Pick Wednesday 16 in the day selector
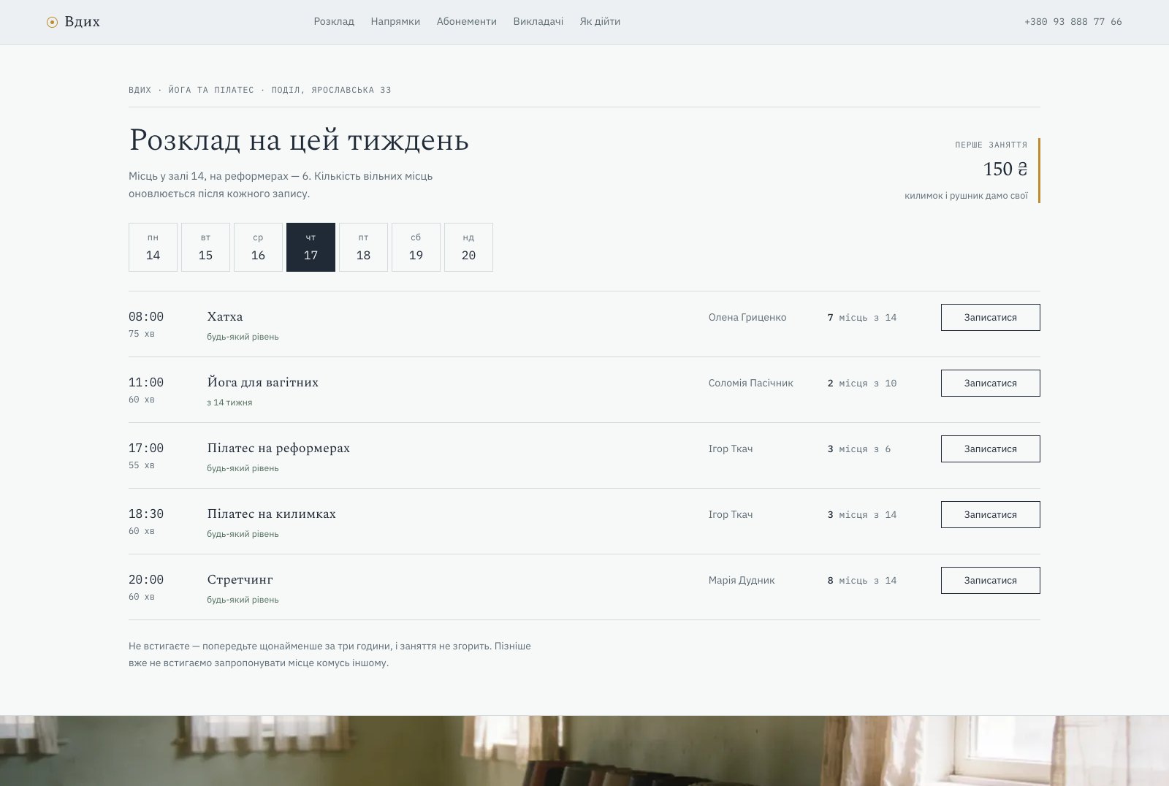This screenshot has width=1169, height=786. click(258, 247)
